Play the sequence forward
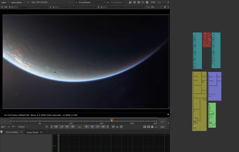Image resolution: width=239 pixels, height=152 pixels. (x=86, y=127)
